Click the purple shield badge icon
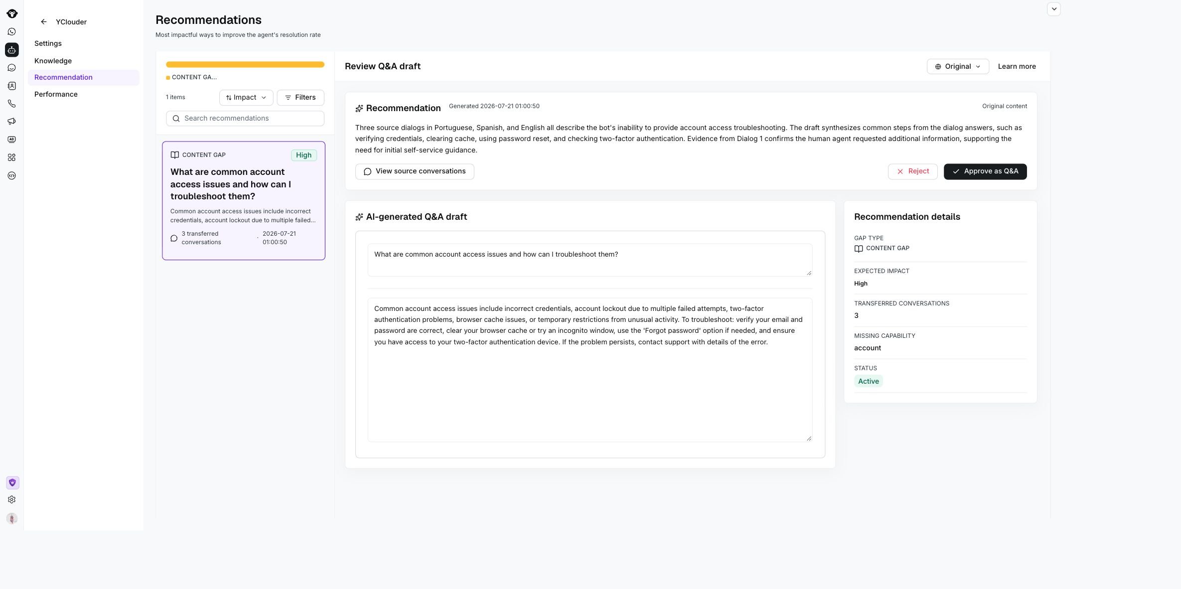This screenshot has width=1181, height=589. point(12,482)
